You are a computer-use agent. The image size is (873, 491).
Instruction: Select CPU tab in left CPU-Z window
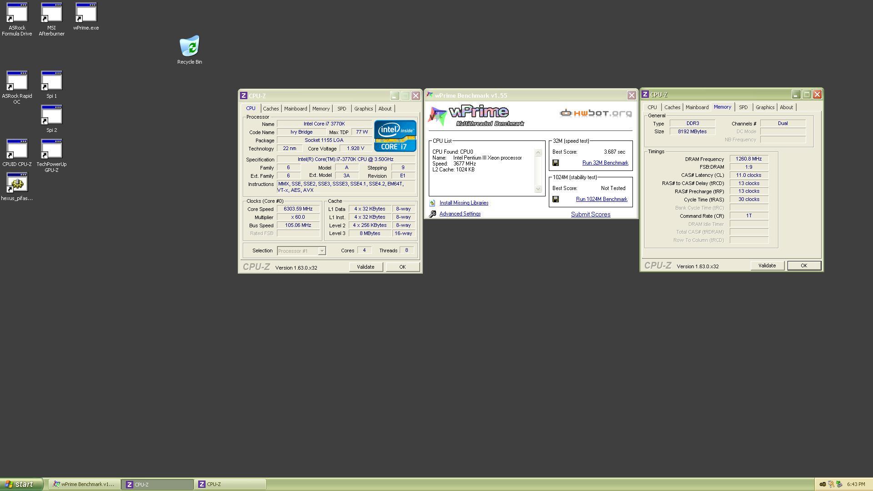click(251, 108)
